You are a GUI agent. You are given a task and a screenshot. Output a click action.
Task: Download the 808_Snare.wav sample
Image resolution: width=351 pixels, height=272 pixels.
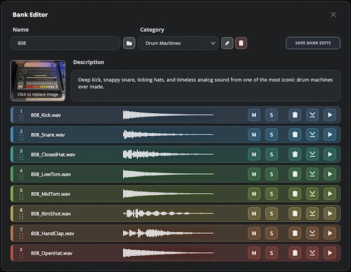pyautogui.click(x=312, y=135)
